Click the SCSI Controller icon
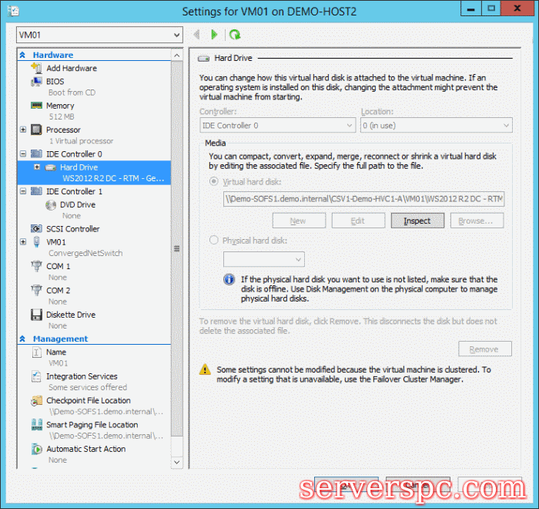539x509 pixels. [x=36, y=229]
